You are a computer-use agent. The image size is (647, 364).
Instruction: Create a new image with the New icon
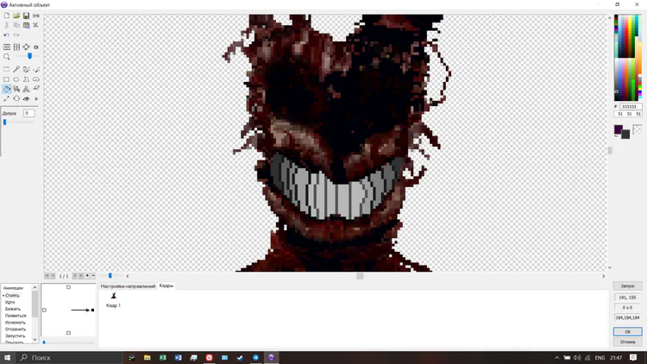7,16
